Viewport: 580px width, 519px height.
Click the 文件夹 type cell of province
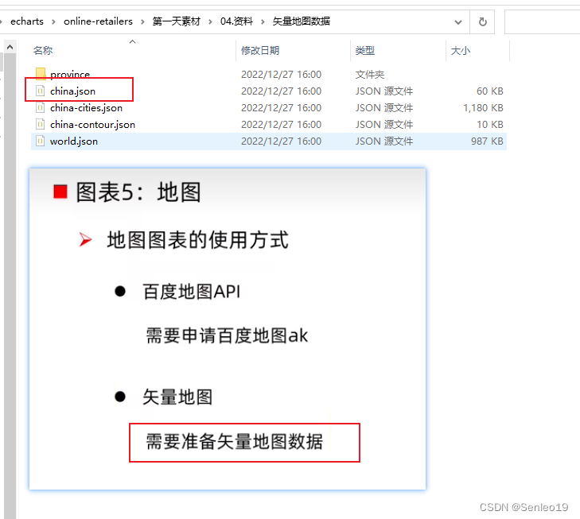(370, 75)
